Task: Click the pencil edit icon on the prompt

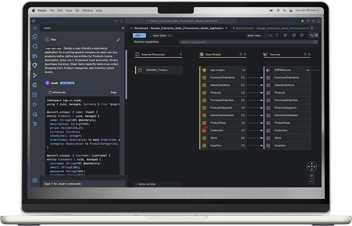Action: (x=118, y=40)
